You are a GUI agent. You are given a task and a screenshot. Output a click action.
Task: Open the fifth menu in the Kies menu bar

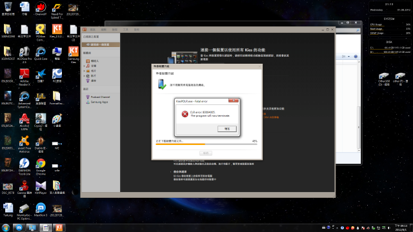point(136,30)
